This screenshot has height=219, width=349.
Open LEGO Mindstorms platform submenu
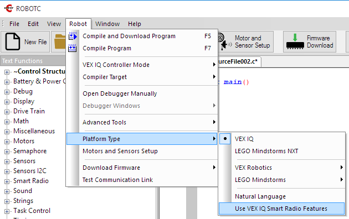pyautogui.click(x=282, y=180)
